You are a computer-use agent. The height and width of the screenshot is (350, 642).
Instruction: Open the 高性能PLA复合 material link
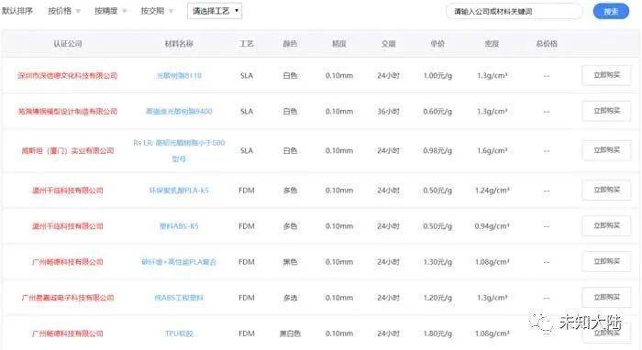tap(179, 262)
